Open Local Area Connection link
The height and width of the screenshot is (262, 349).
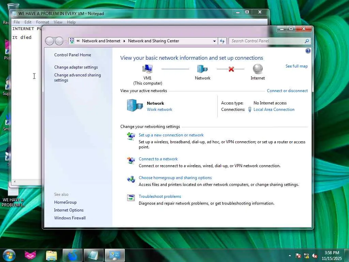pos(274,110)
